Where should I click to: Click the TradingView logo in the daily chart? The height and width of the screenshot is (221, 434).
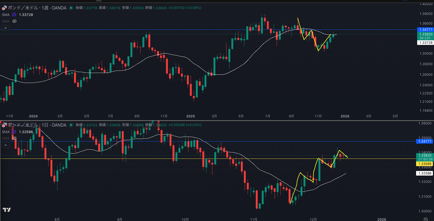point(7,210)
